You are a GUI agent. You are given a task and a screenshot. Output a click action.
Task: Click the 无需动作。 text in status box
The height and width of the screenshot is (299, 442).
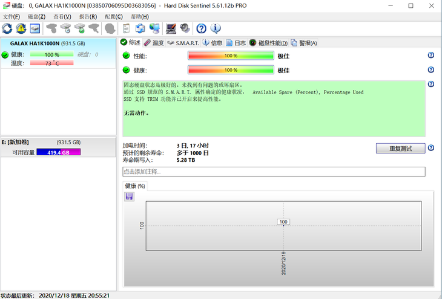tap(136, 113)
